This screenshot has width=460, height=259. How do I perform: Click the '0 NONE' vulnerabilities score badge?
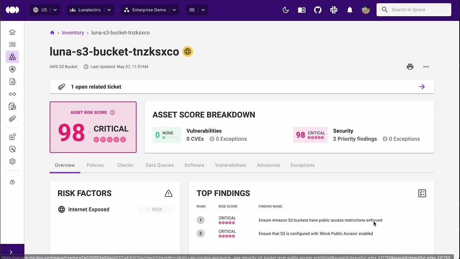167,135
